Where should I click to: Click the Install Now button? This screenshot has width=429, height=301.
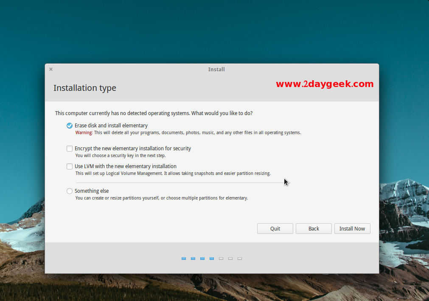(352, 228)
